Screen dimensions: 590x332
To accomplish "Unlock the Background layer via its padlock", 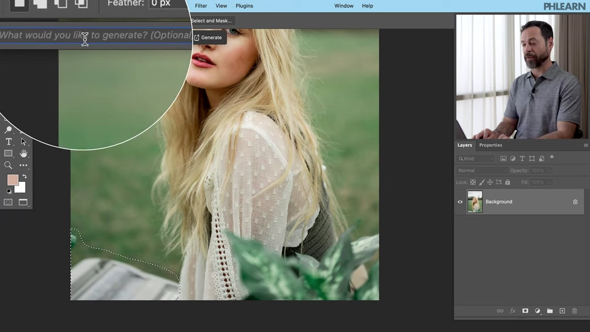I will pos(575,202).
